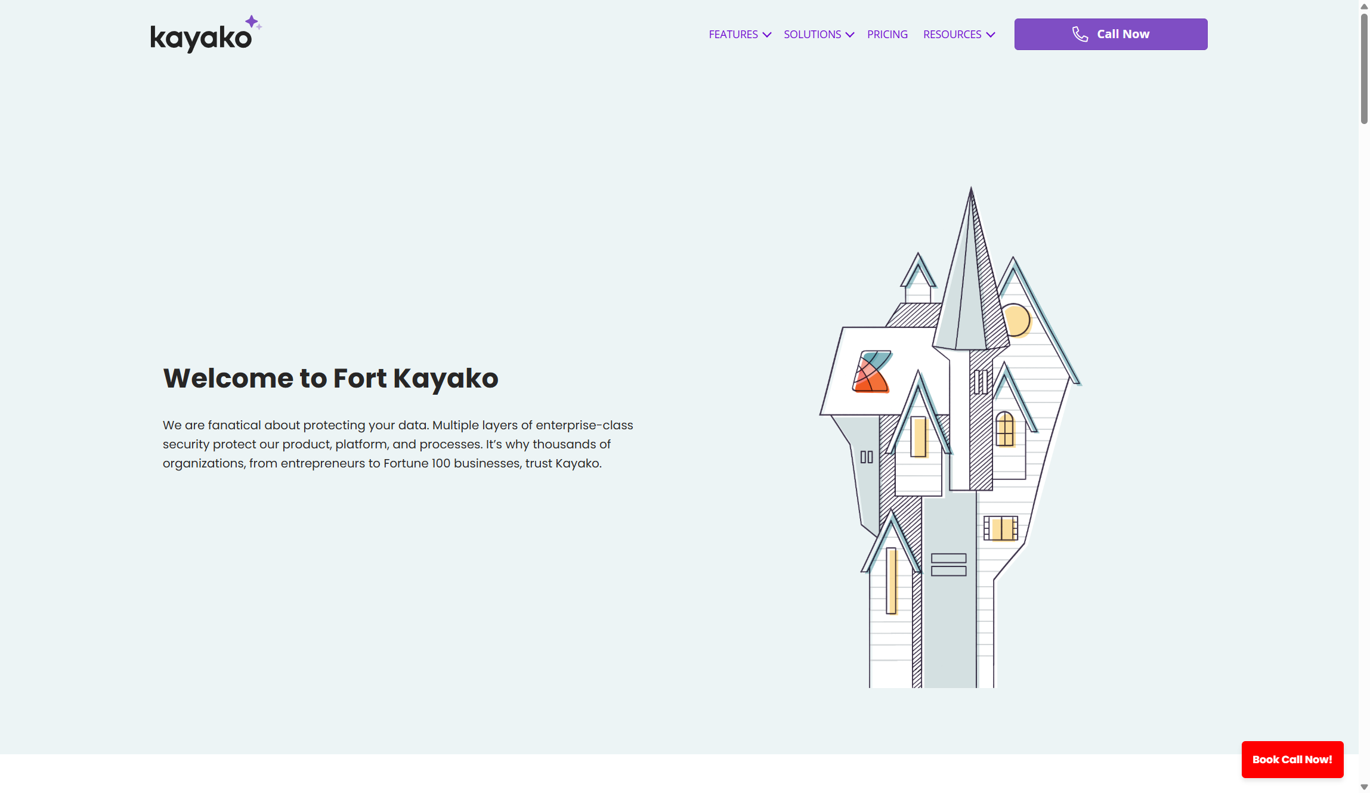Open the SOLUTIONS menu
The height and width of the screenshot is (793, 1370).
[x=812, y=35]
